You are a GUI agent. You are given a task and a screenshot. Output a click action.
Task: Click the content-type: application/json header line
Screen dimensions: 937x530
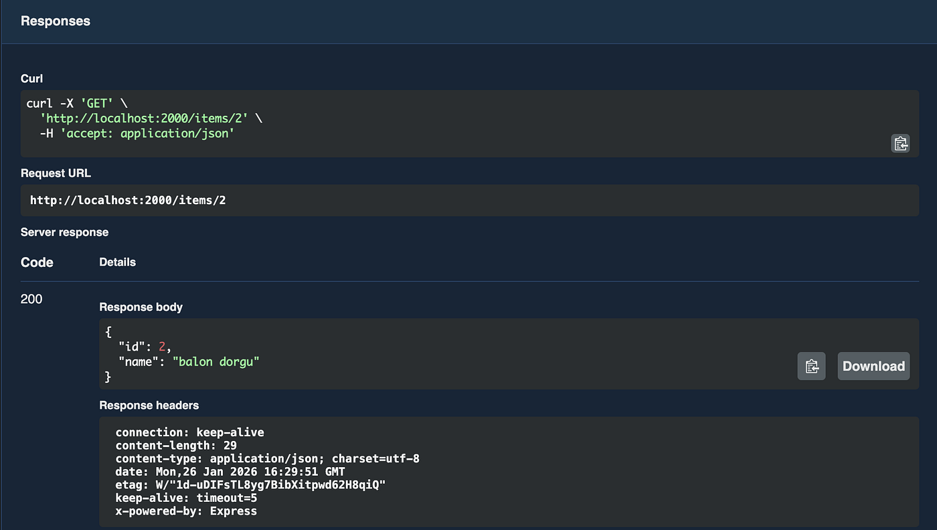[x=267, y=458]
